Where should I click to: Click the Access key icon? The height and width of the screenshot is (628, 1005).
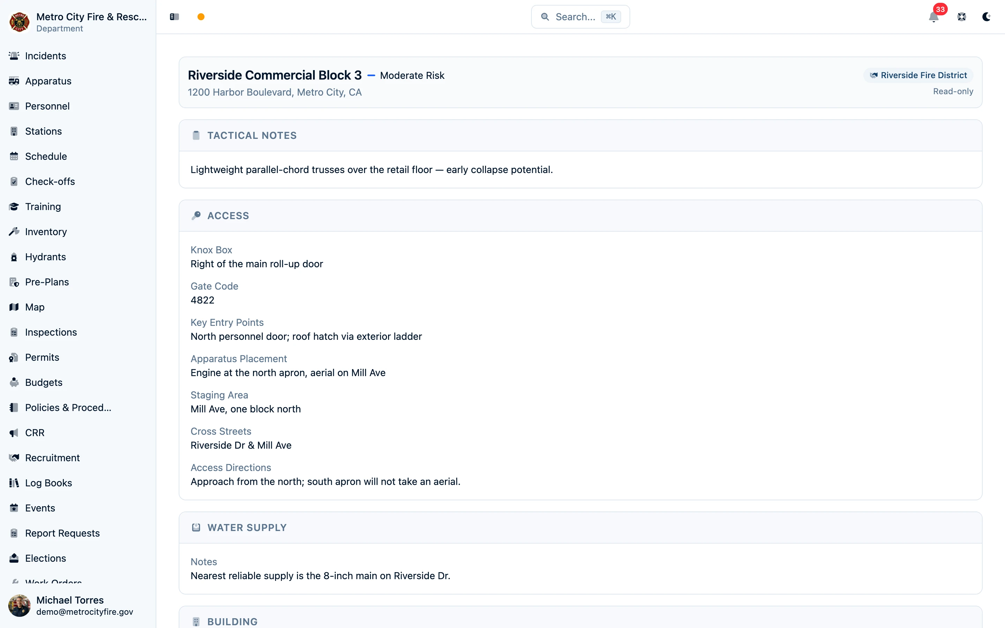click(x=196, y=216)
